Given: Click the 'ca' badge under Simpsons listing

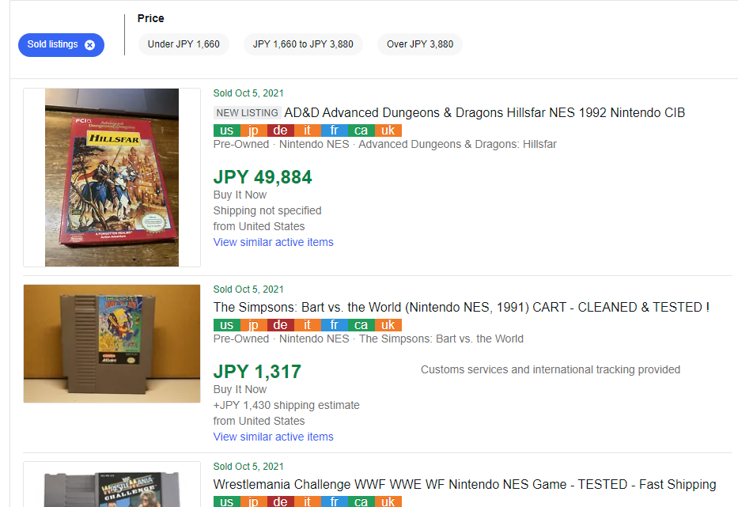Looking at the screenshot, I should (x=361, y=325).
